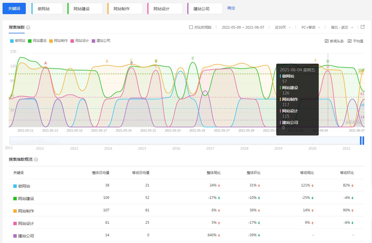Click the export/share icon at top right
The height and width of the screenshot is (243, 372).
pyautogui.click(x=363, y=27)
